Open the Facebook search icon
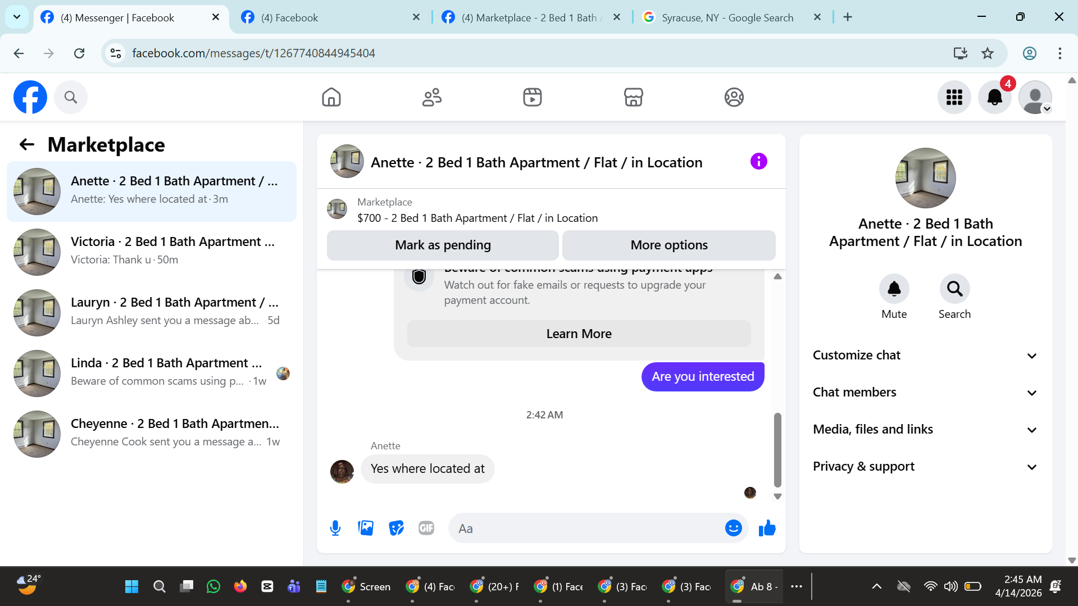Image resolution: width=1078 pixels, height=606 pixels. (x=71, y=97)
